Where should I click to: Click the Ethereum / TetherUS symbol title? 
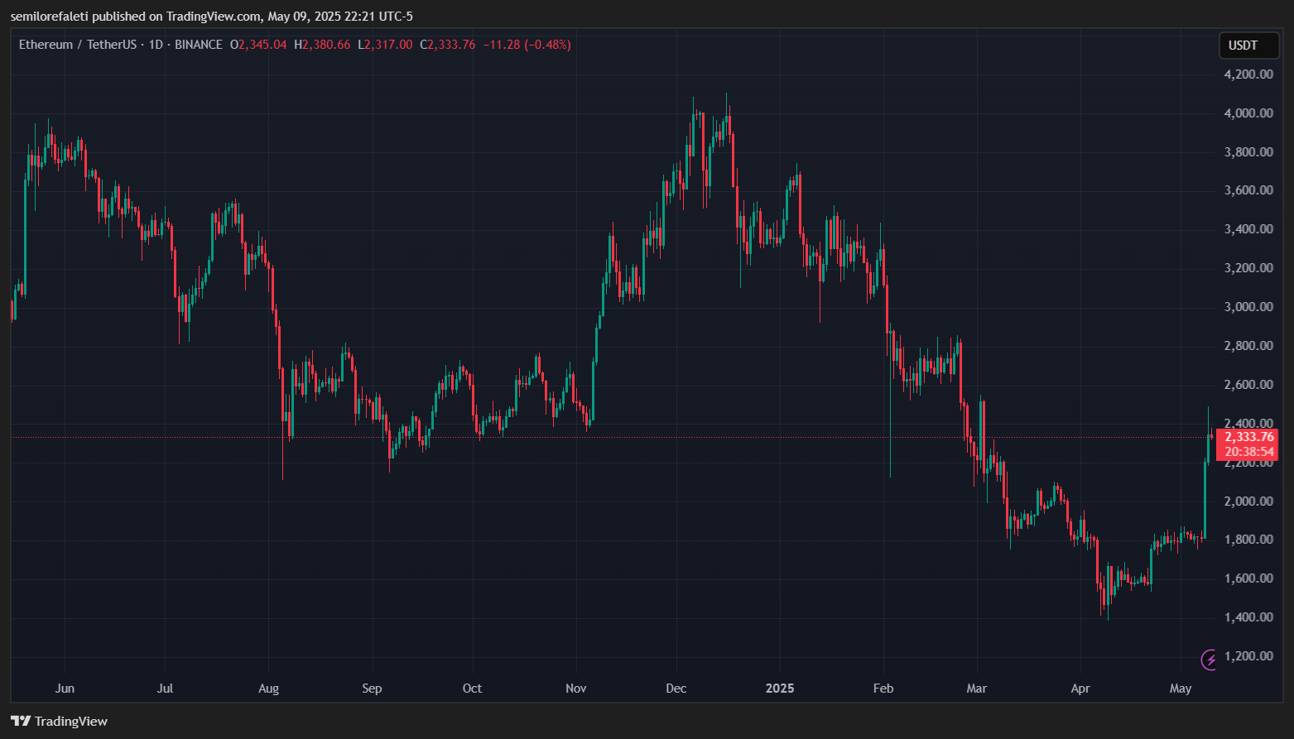(77, 45)
